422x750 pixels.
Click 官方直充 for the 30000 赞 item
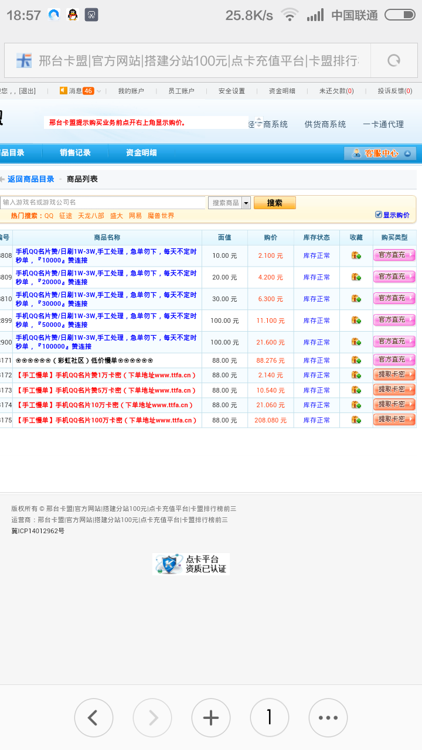pyautogui.click(x=394, y=298)
